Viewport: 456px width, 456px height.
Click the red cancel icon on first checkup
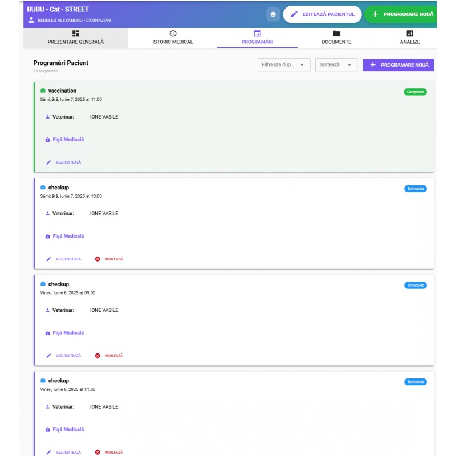[97, 259]
